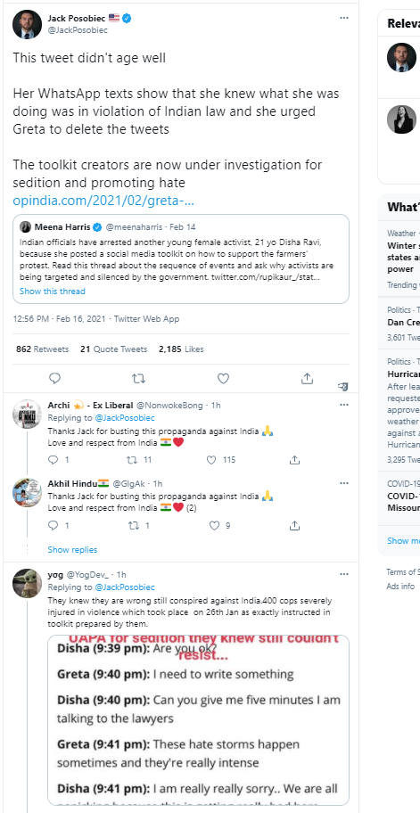View the 862 Retweets list
The height and width of the screenshot is (813, 420).
click(43, 349)
